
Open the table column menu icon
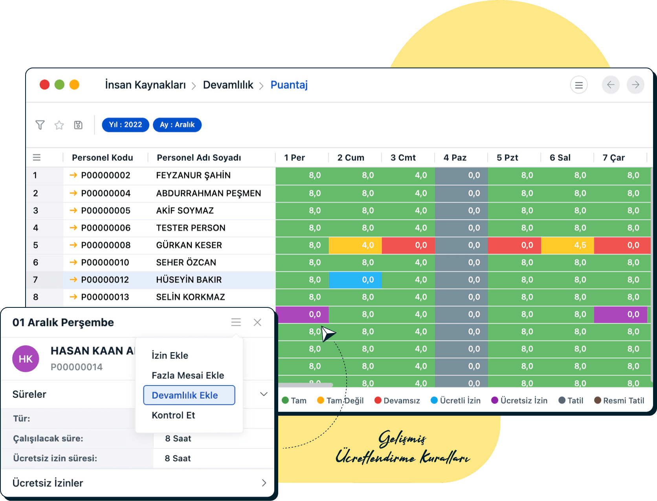pyautogui.click(x=37, y=157)
